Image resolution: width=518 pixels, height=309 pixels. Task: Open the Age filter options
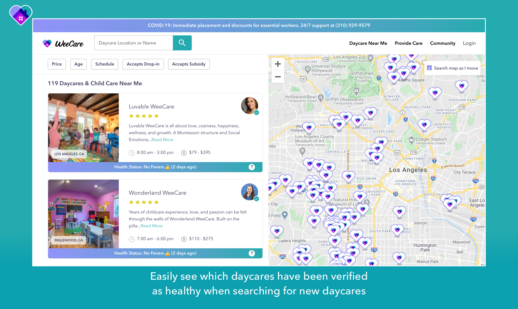(78, 64)
